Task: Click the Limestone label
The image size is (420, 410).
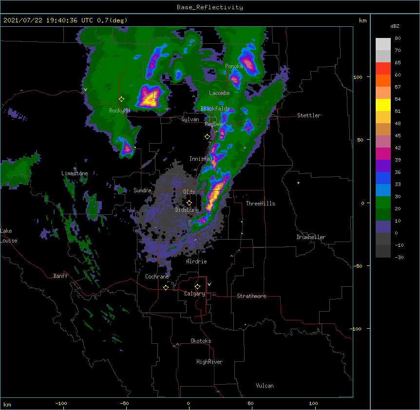Action: tap(75, 173)
